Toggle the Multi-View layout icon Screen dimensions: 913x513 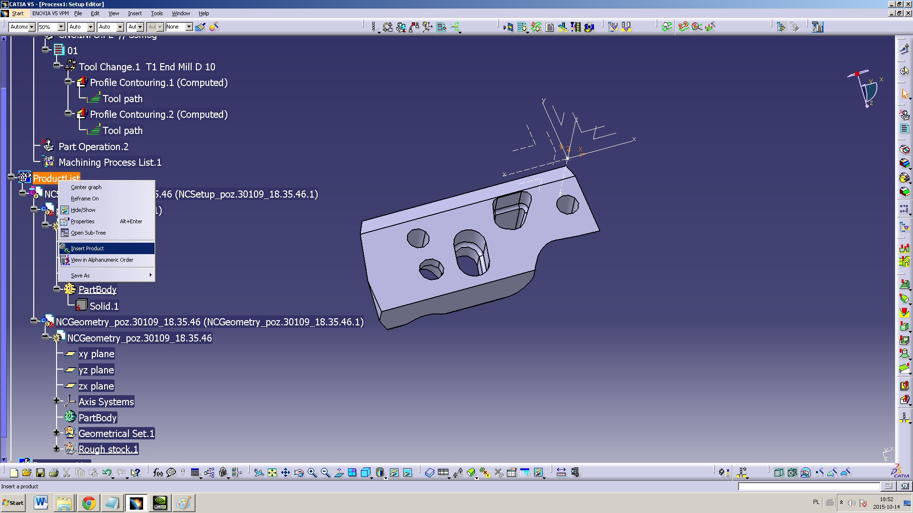pyautogui.click(x=352, y=473)
